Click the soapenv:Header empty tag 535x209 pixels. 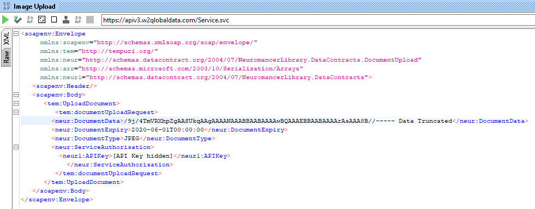pos(65,86)
